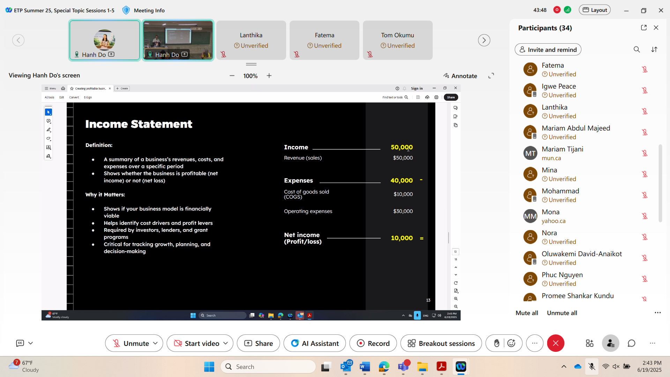This screenshot has height=377, width=670.
Task: Show next video thumbnails arrow
Action: [484, 40]
